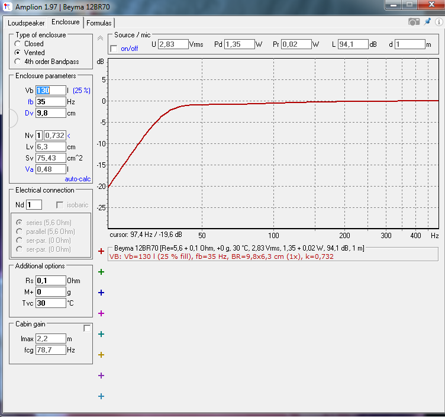Click the Vb volume input field
This screenshot has width=445, height=417.
click(51, 91)
